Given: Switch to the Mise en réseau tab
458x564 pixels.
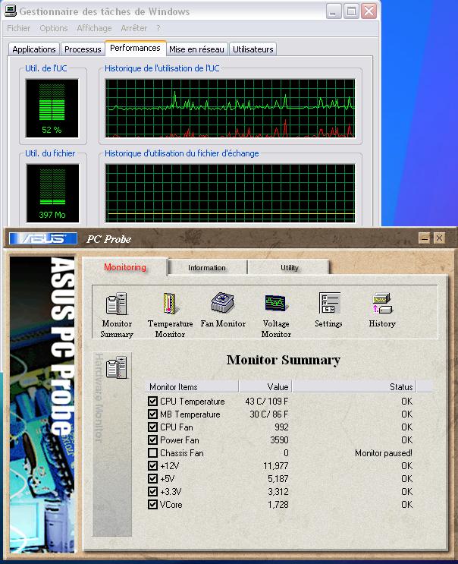Looking at the screenshot, I should 196,49.
